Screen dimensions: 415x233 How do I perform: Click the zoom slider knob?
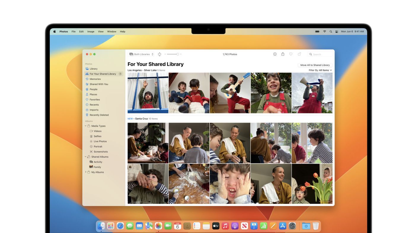point(178,54)
